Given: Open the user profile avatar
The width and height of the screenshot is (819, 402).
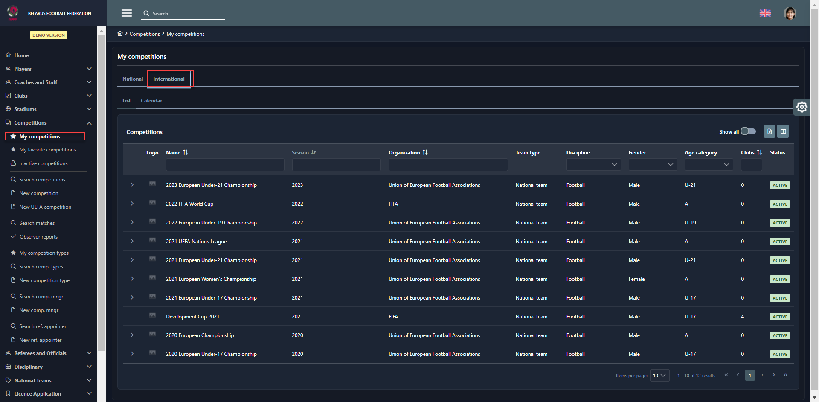Looking at the screenshot, I should [x=790, y=13].
